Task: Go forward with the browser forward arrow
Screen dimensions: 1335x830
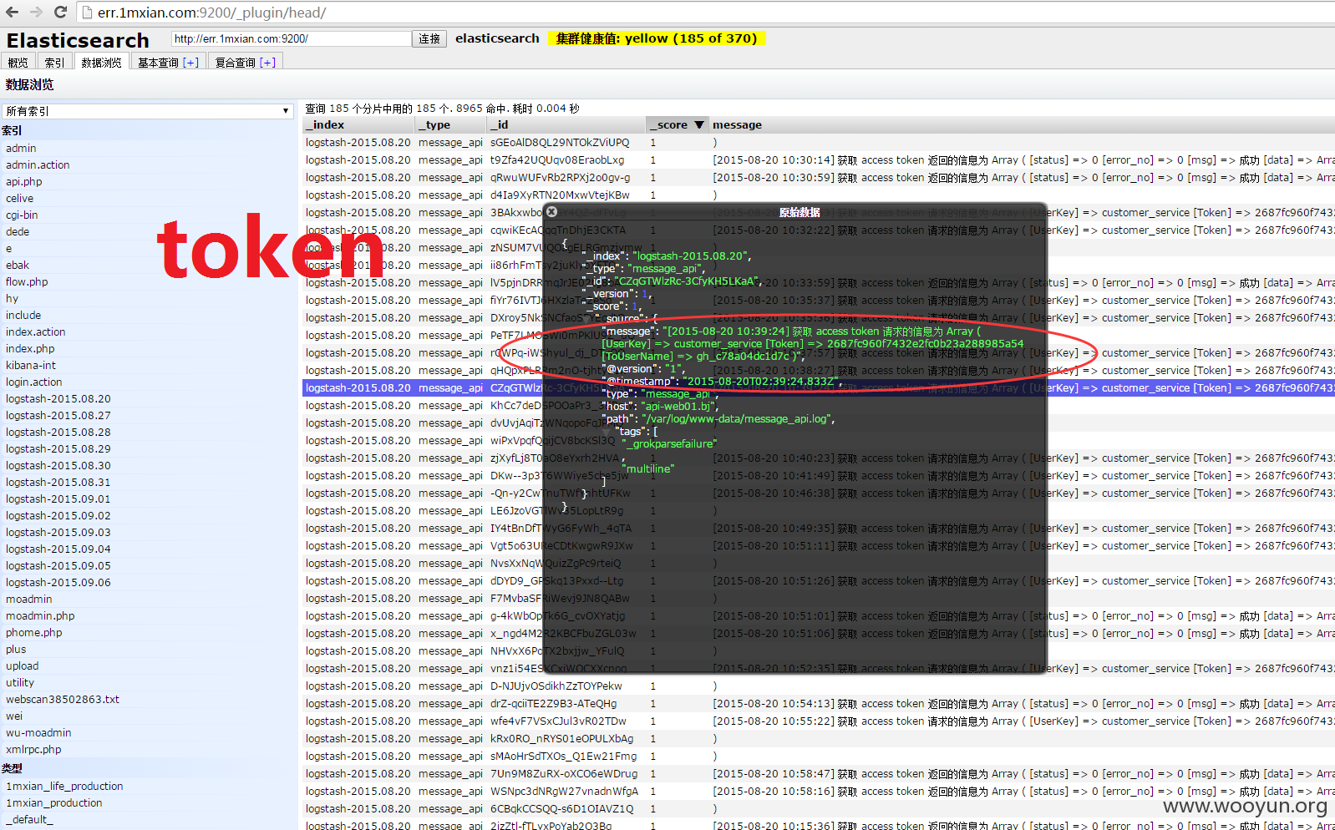Action: click(x=36, y=12)
